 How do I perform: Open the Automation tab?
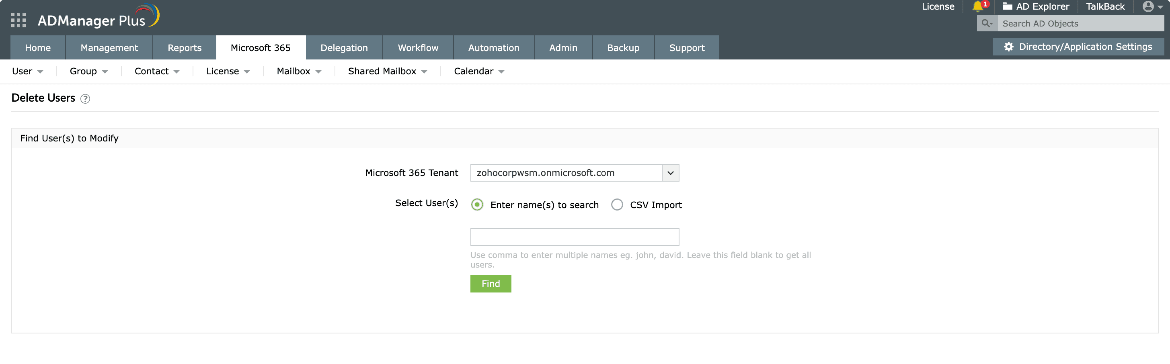(494, 47)
